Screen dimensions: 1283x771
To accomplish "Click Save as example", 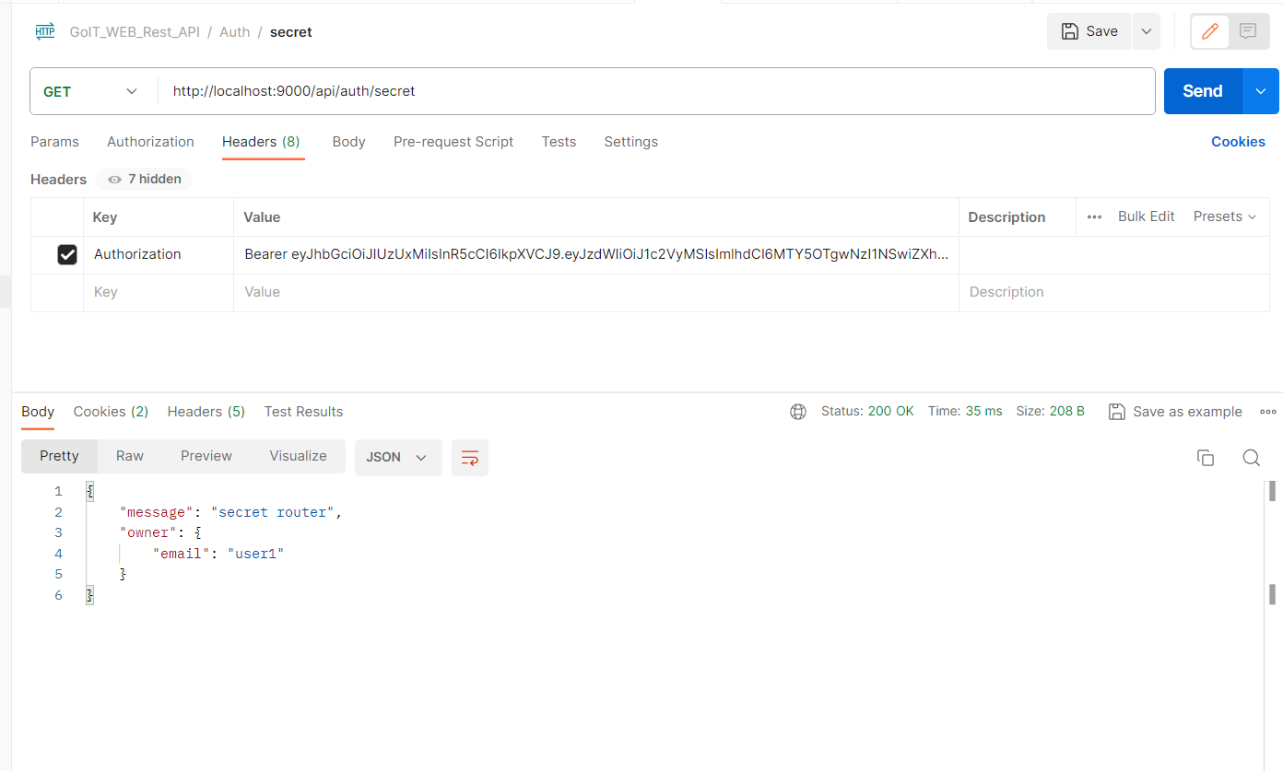I will [x=1175, y=412].
